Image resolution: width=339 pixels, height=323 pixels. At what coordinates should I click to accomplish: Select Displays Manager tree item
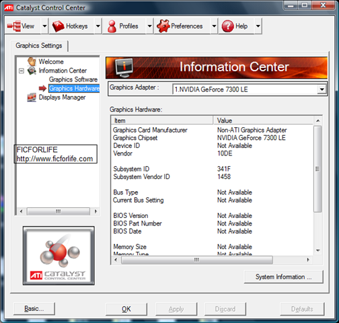pyautogui.click(x=62, y=98)
